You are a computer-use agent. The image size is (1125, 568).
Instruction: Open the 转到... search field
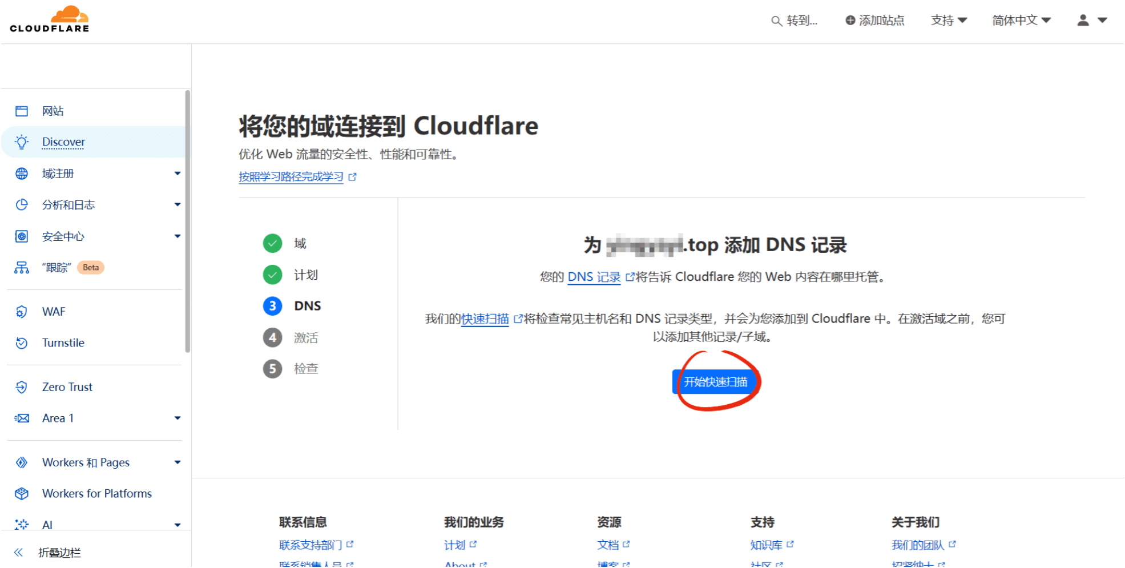(x=796, y=21)
